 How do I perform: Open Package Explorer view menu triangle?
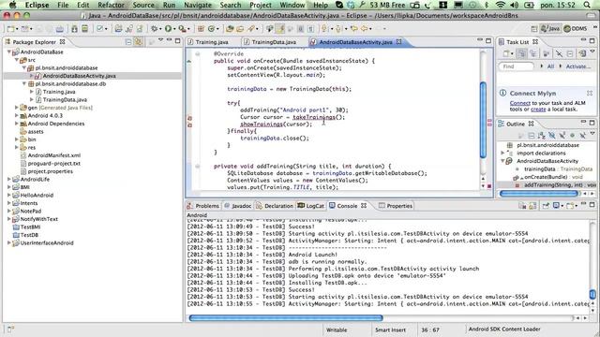click(x=160, y=40)
